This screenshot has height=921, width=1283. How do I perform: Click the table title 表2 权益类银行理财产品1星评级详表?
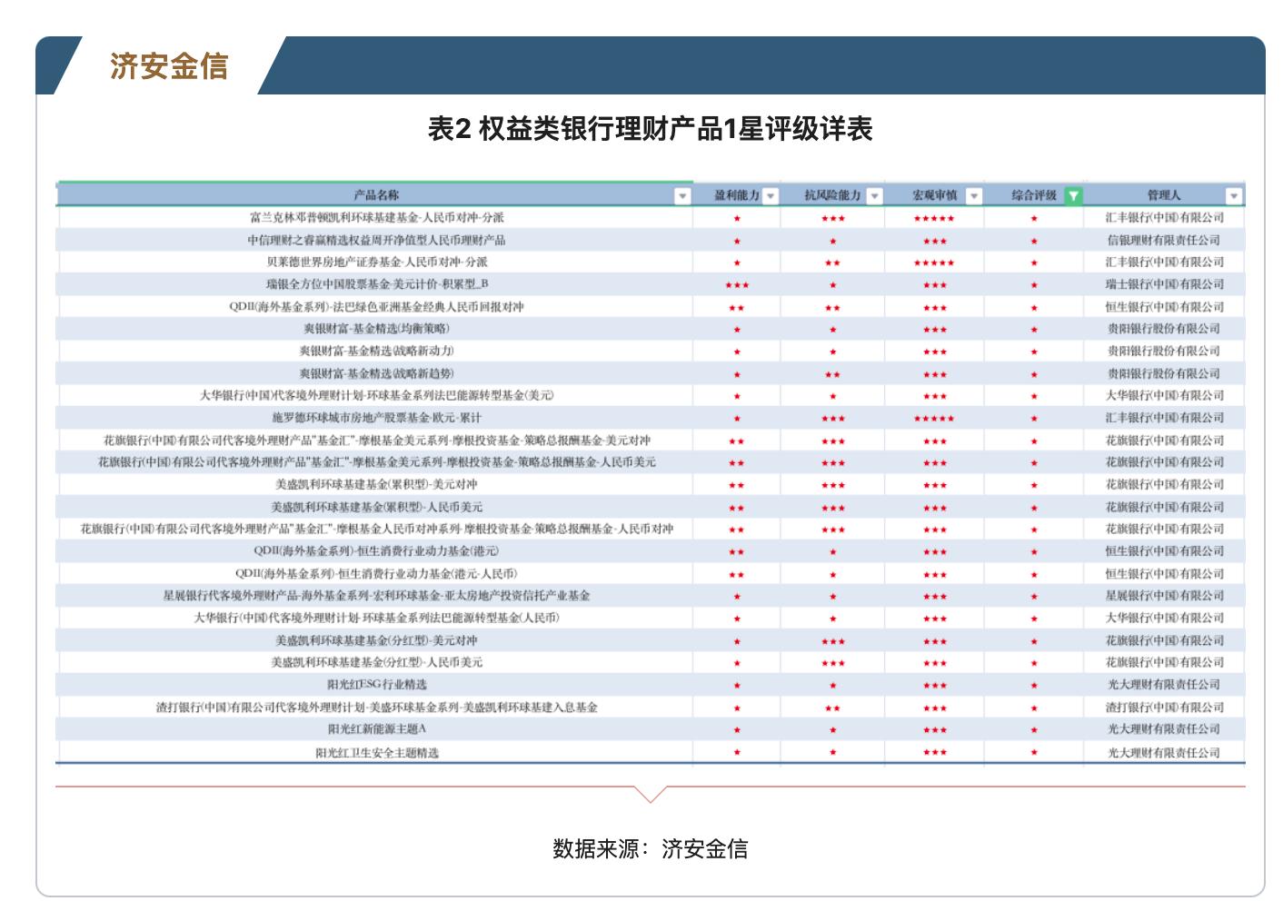[652, 128]
